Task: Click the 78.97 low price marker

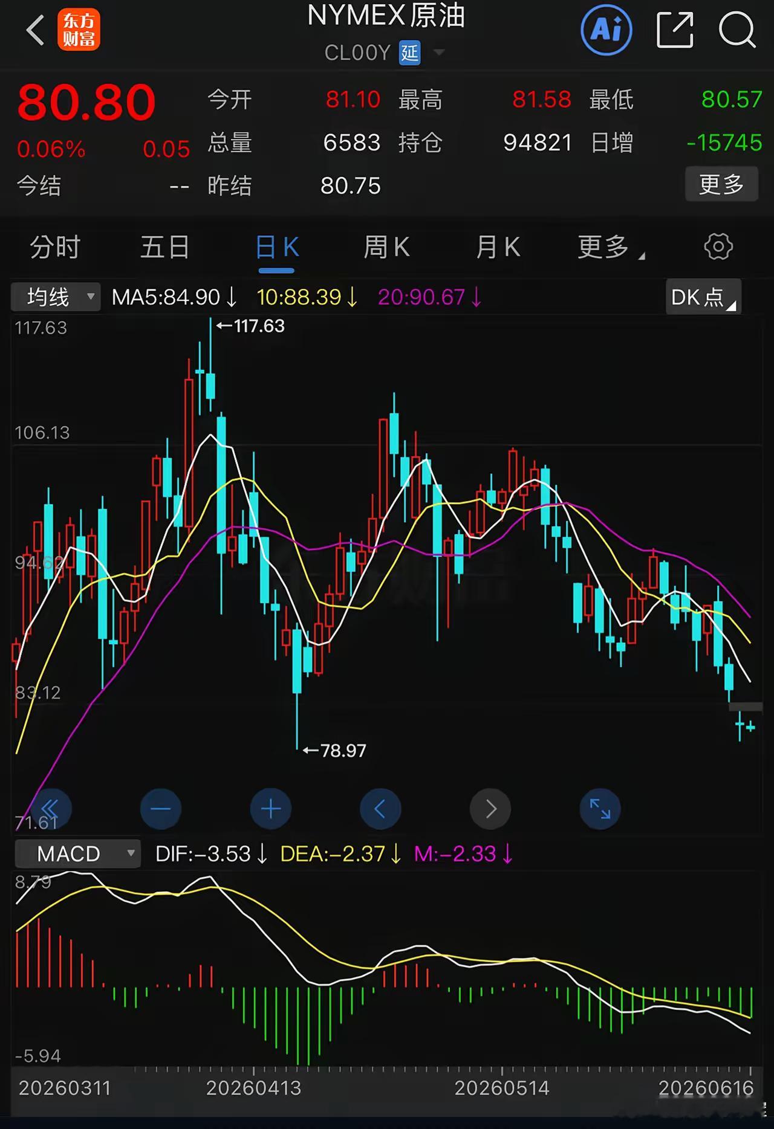Action: [335, 751]
